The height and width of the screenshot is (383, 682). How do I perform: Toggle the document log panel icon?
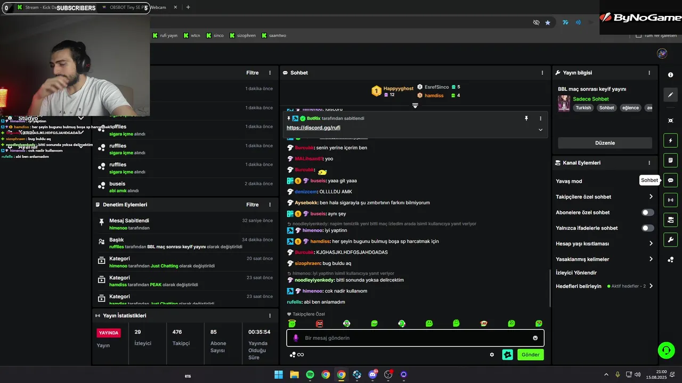pos(670,160)
